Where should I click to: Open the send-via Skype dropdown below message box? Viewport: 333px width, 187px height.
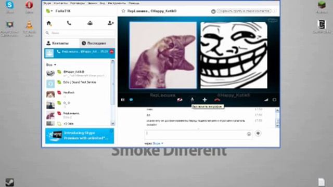(158, 143)
